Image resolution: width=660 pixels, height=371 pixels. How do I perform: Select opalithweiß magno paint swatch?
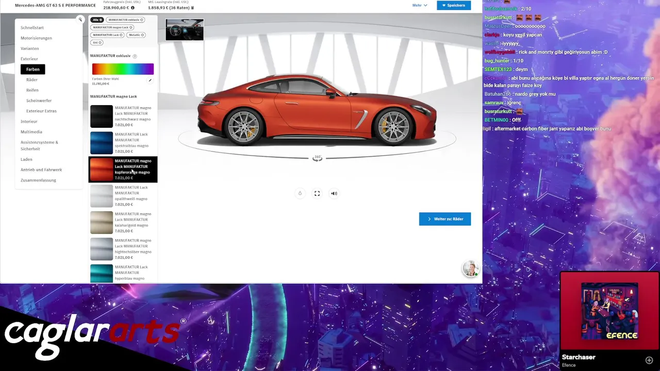pyautogui.click(x=102, y=196)
